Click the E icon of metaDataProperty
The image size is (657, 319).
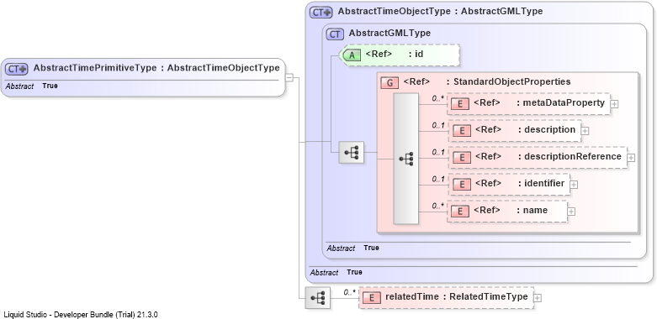click(459, 104)
